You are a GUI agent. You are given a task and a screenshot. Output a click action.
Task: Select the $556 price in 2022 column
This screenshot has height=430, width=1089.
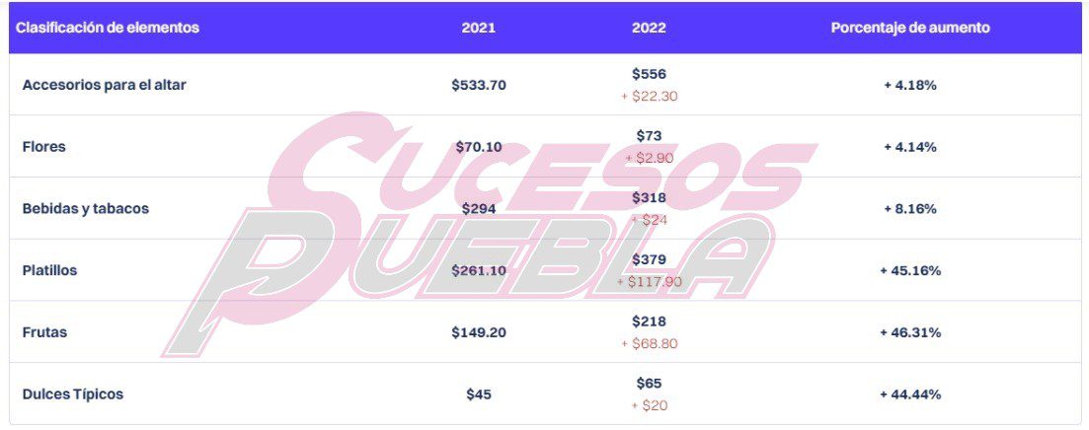[x=649, y=74]
